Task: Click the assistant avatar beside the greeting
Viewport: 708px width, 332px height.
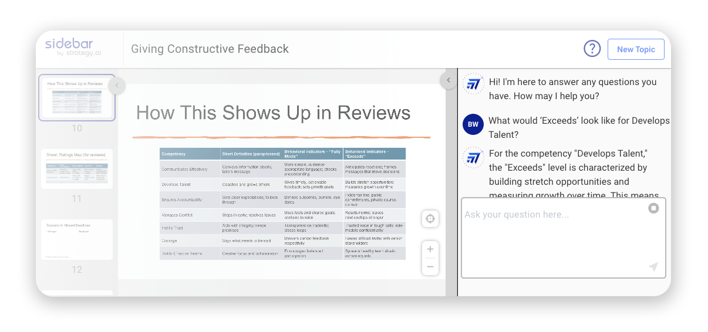Action: pyautogui.click(x=473, y=84)
